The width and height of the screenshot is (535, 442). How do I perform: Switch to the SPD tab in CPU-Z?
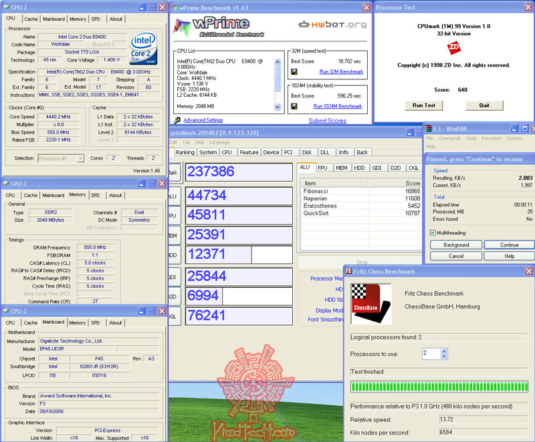pos(94,19)
